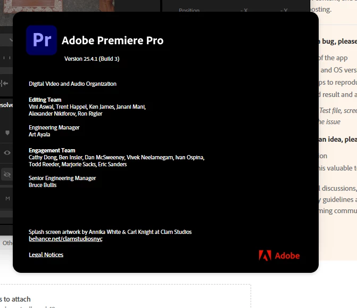357x308 pixels.
Task: Click the red Adobe logo
Action: (279, 256)
